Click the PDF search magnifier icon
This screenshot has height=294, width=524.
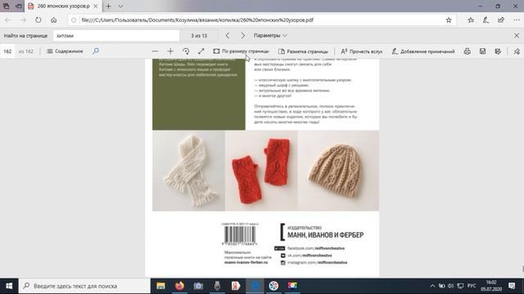tap(96, 51)
